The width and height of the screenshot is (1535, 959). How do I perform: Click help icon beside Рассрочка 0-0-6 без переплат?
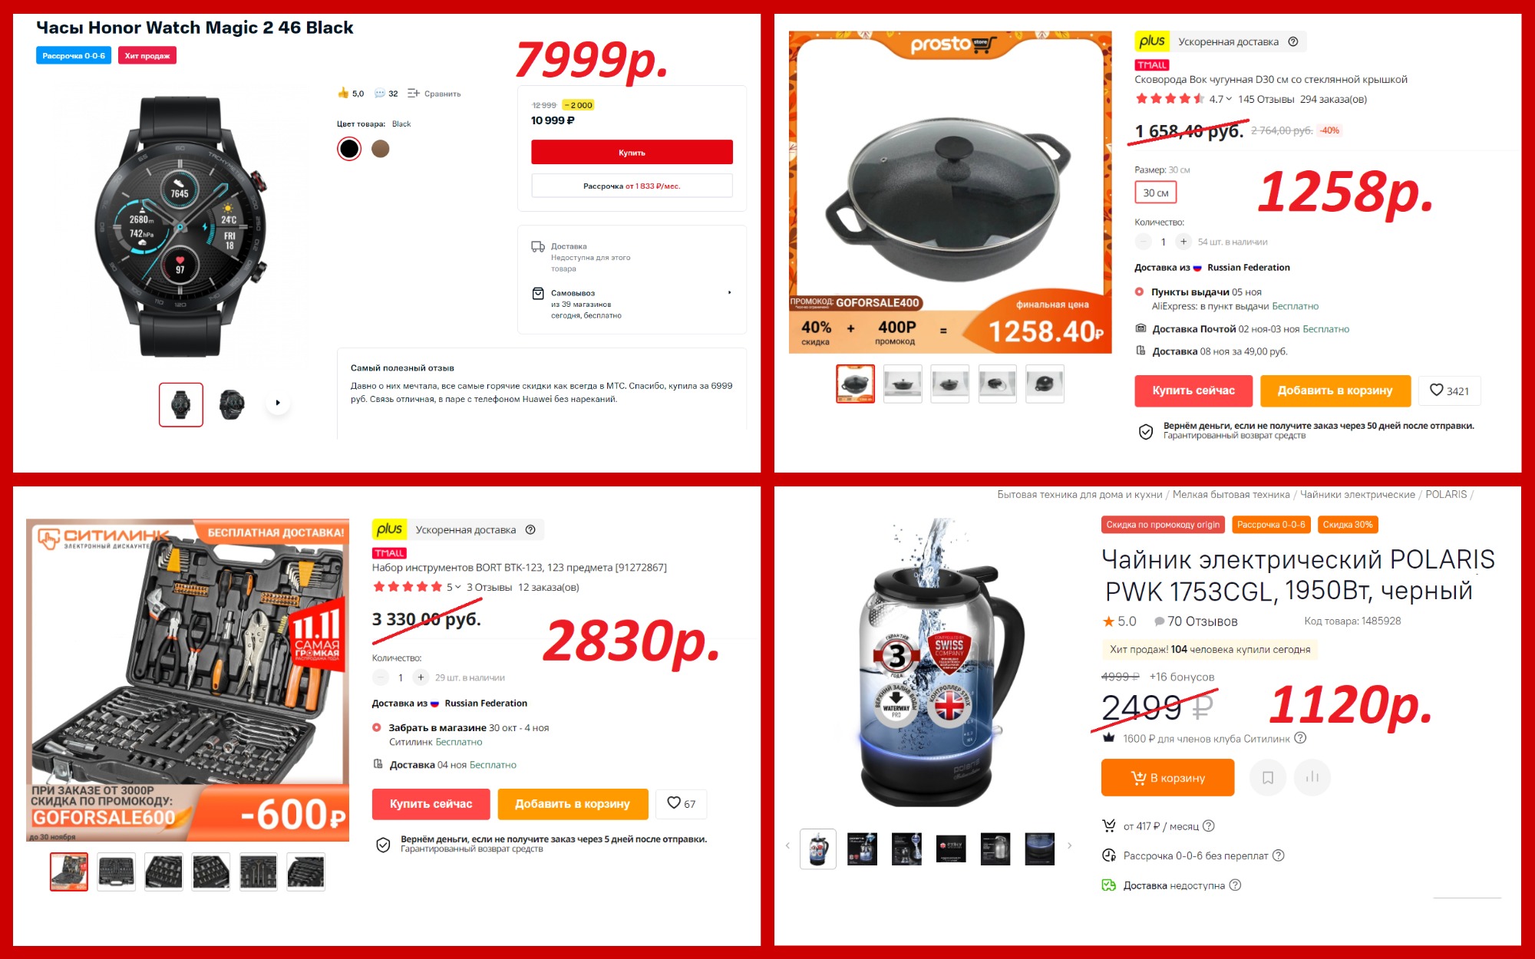click(x=1279, y=855)
